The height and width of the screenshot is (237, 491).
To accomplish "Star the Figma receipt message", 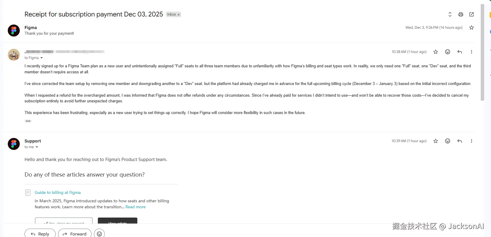I will [x=472, y=28].
